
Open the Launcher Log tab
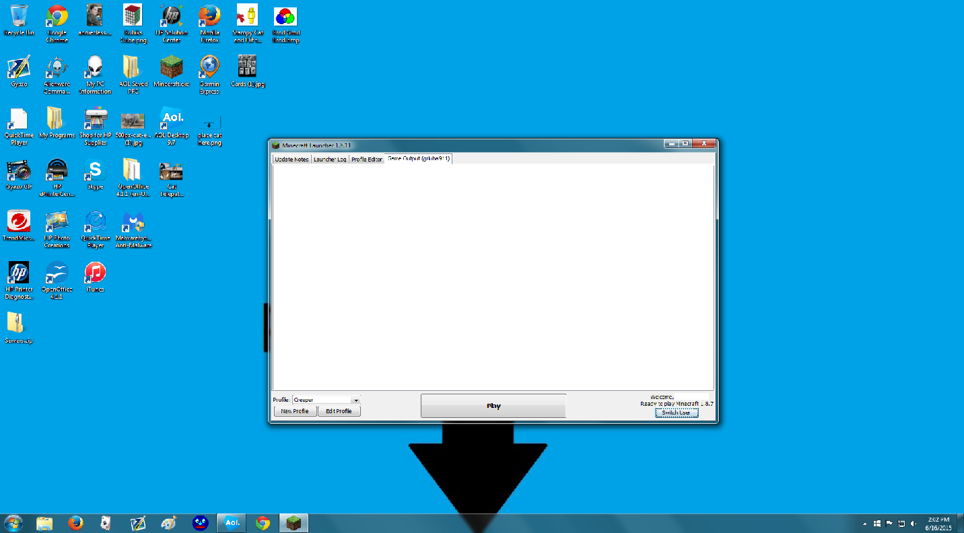tap(330, 159)
